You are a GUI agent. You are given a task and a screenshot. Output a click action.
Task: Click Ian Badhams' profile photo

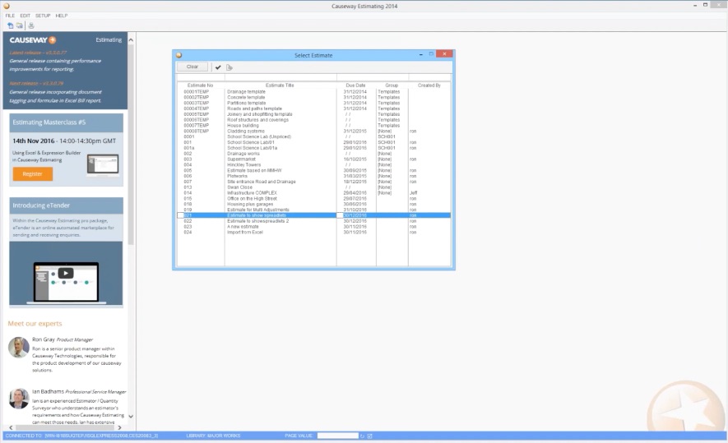(19, 399)
